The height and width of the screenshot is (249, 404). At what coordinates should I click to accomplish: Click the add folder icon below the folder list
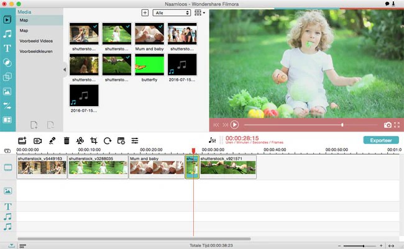pyautogui.click(x=34, y=125)
